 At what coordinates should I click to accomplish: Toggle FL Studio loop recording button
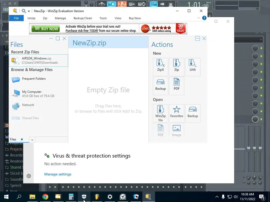(142, 4)
